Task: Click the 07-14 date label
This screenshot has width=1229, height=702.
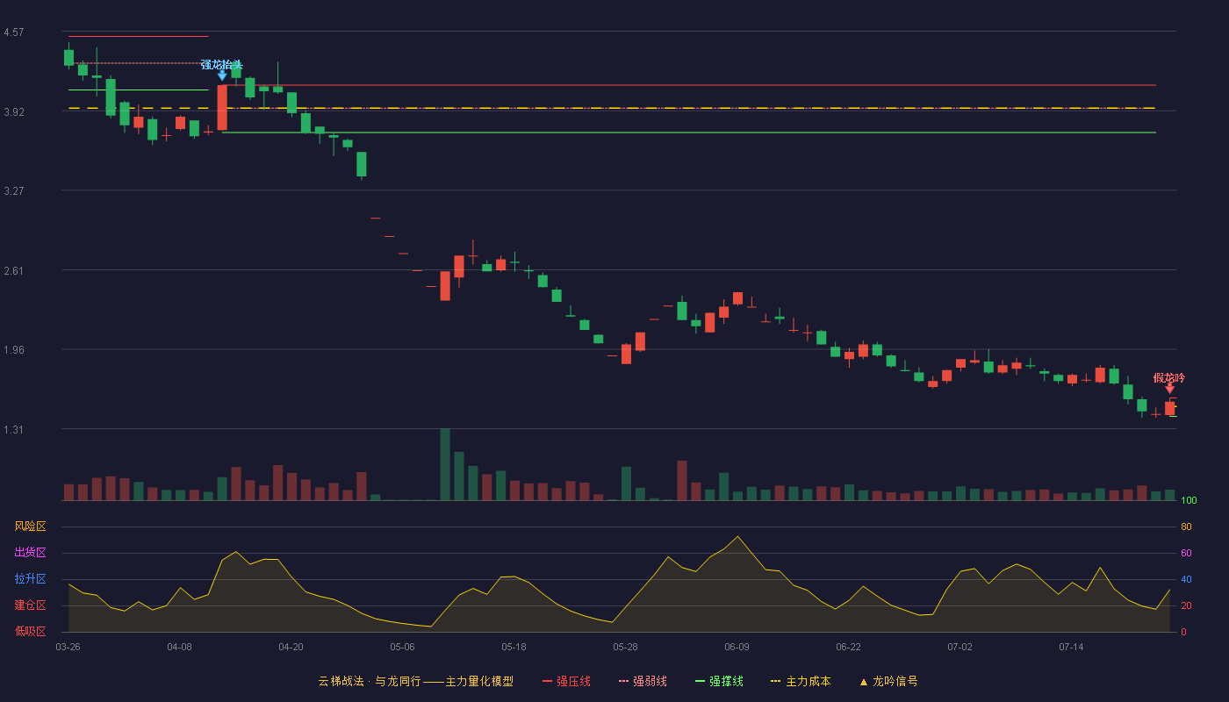Action: coord(1071,647)
